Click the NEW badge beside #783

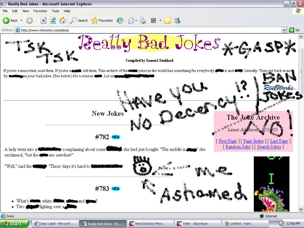[x=116, y=189]
